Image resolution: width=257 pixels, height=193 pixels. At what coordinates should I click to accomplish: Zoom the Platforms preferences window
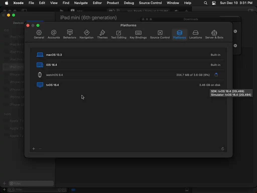38,25
